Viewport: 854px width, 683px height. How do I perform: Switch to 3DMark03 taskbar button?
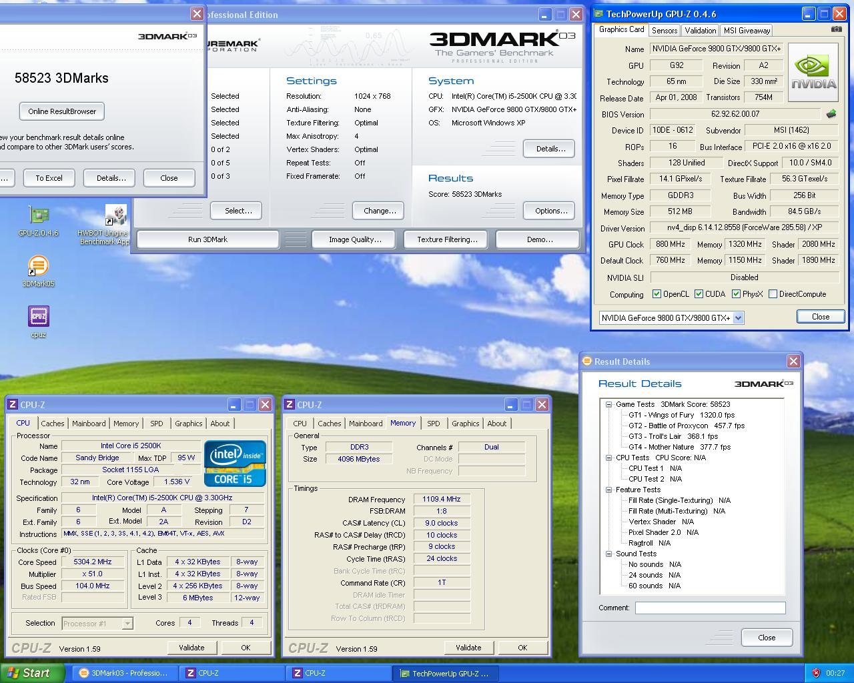(x=125, y=674)
